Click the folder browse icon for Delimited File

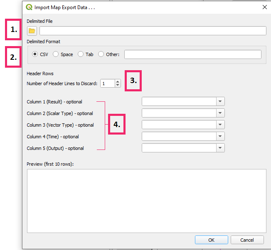pyautogui.click(x=32, y=31)
